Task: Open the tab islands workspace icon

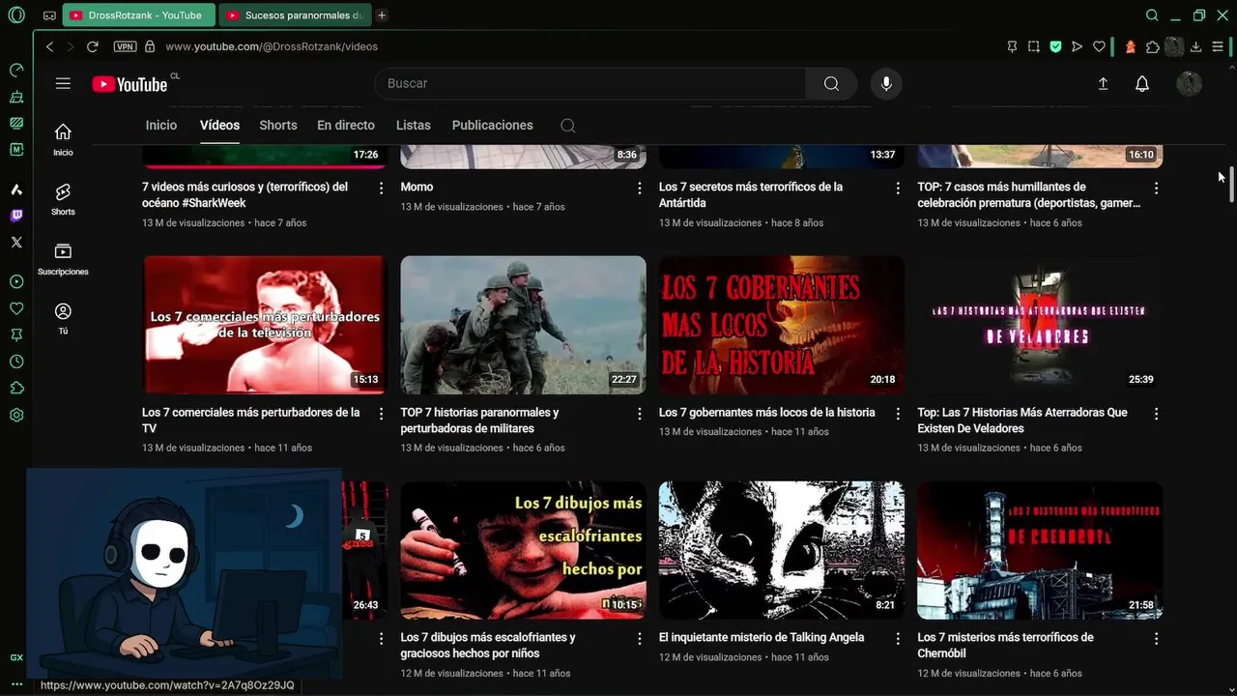Action: click(x=49, y=15)
